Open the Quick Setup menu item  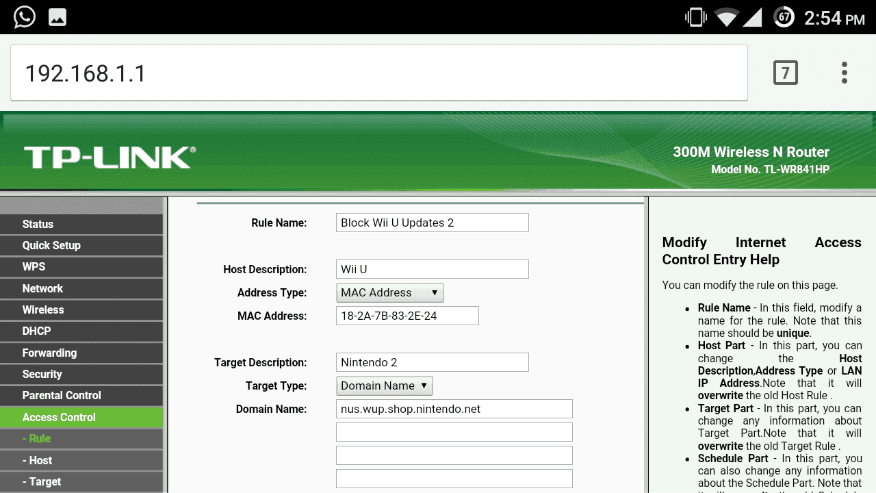coord(81,245)
